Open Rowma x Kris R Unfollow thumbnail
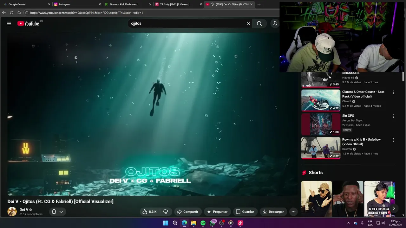Viewport: 406px width, 228px height. (321, 148)
